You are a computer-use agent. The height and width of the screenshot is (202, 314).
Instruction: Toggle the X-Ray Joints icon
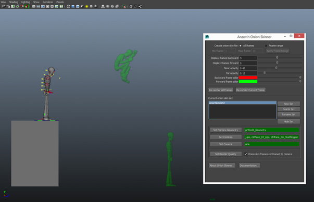coord(117,6)
